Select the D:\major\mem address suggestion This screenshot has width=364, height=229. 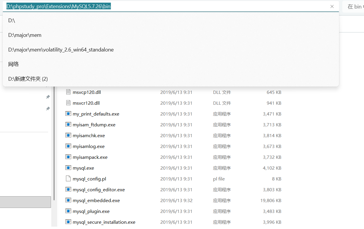(171, 35)
